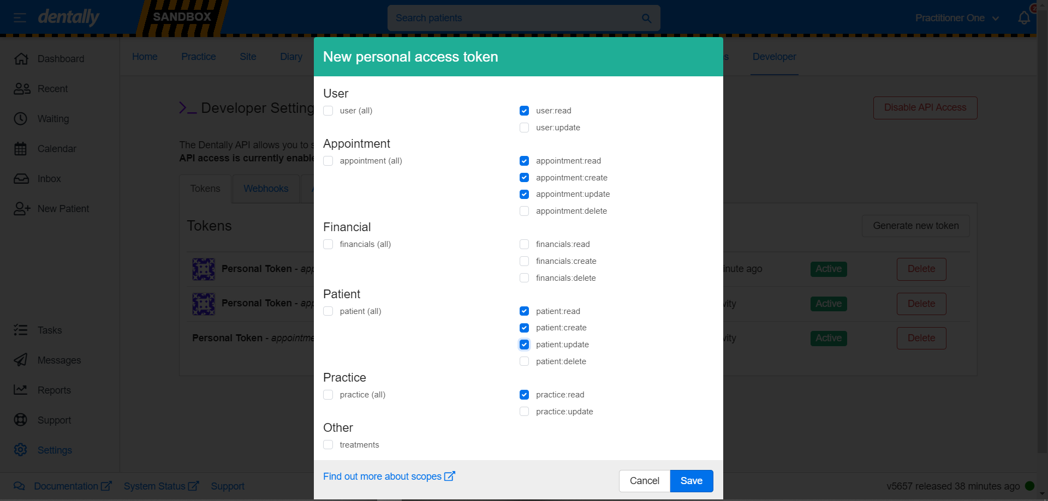Screen dimensions: 1048x501
Task: Open the Support lifebuoy icon
Action: (21, 420)
